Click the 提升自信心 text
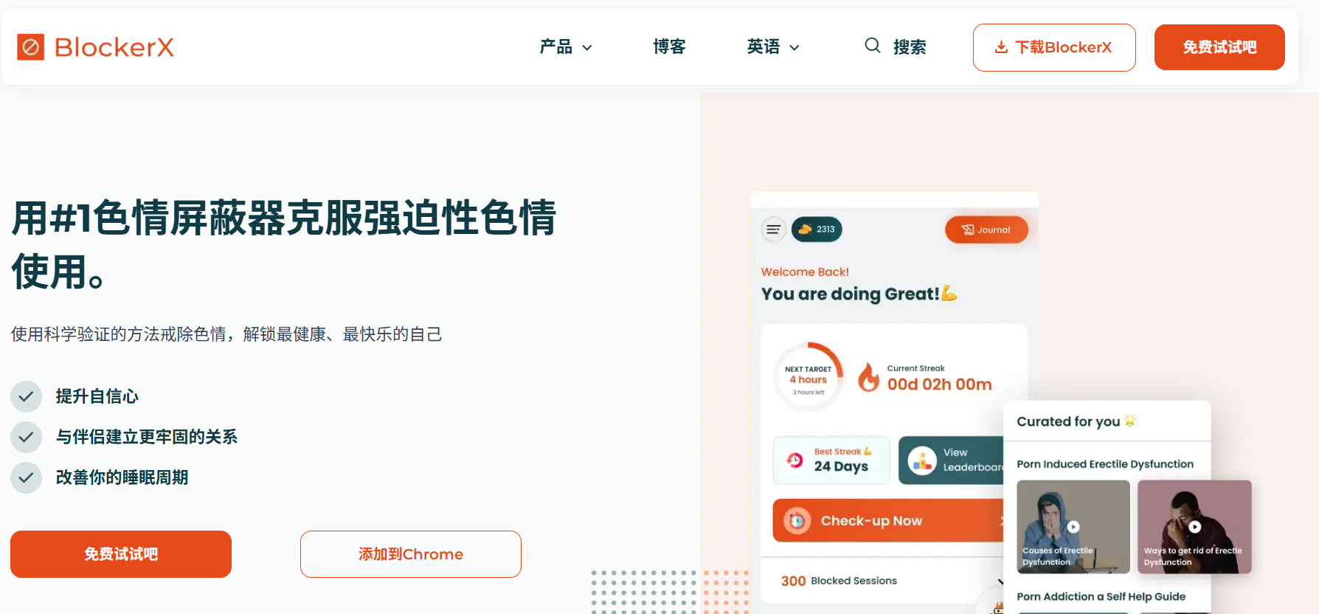1319x614 pixels. (97, 396)
